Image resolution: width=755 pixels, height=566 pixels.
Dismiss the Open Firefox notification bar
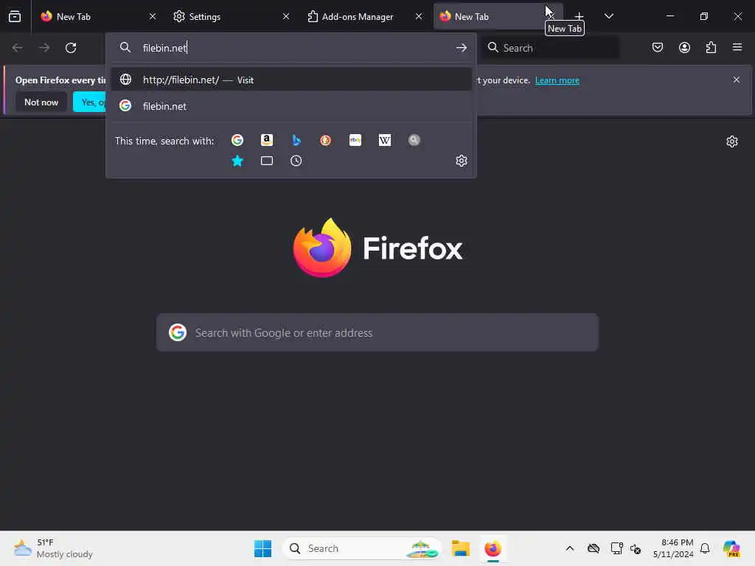737,80
